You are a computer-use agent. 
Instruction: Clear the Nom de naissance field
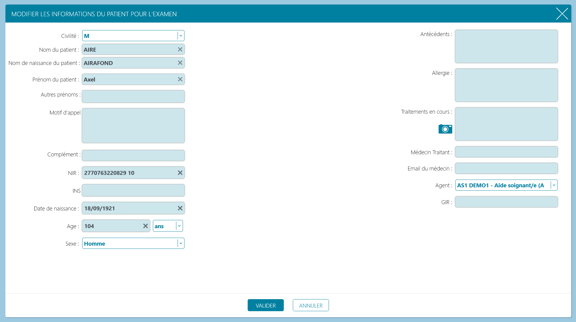(x=180, y=63)
